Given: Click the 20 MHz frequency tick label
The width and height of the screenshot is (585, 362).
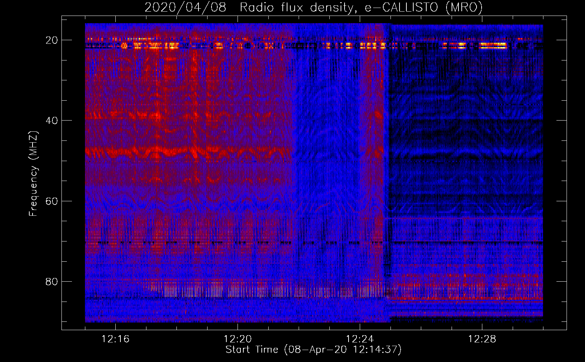Looking at the screenshot, I should click(52, 40).
